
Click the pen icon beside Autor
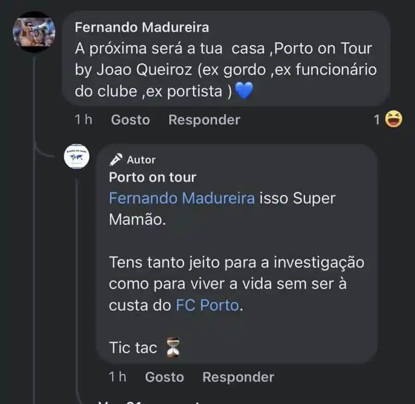(116, 160)
